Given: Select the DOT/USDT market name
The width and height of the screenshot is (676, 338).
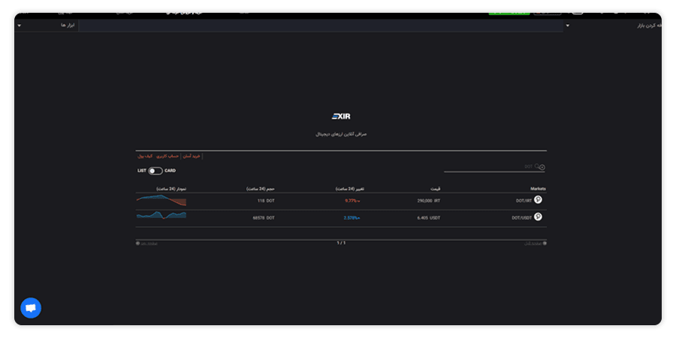Looking at the screenshot, I should tap(522, 218).
